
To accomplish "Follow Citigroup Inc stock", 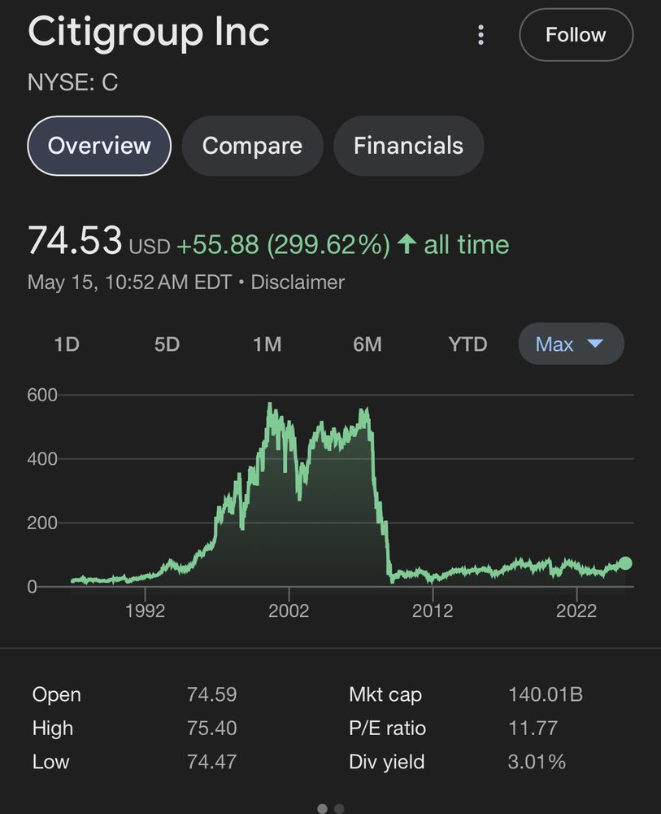I will pyautogui.click(x=576, y=35).
